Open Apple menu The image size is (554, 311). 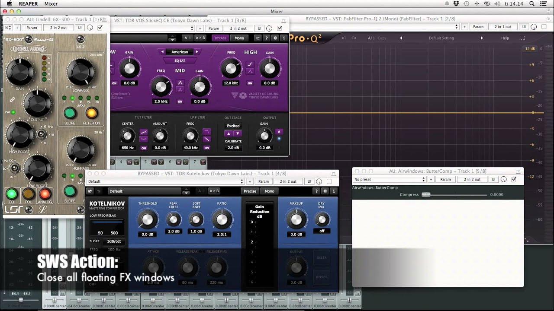(9, 3)
